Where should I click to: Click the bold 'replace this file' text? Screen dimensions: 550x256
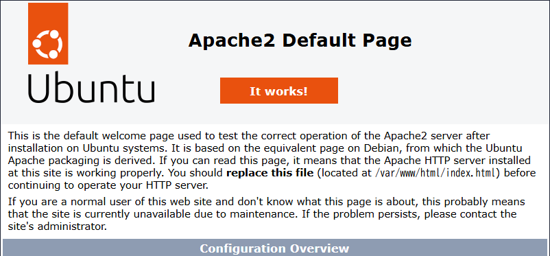pyautogui.click(x=270, y=173)
